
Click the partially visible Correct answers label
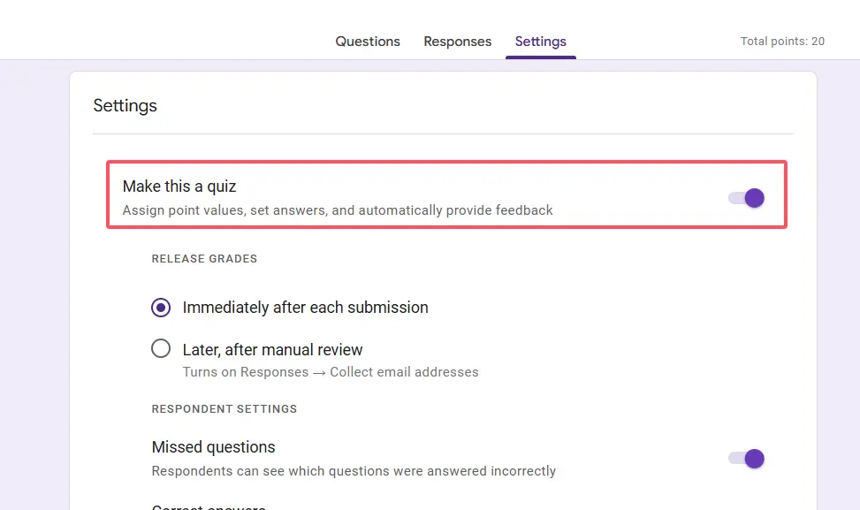point(209,506)
